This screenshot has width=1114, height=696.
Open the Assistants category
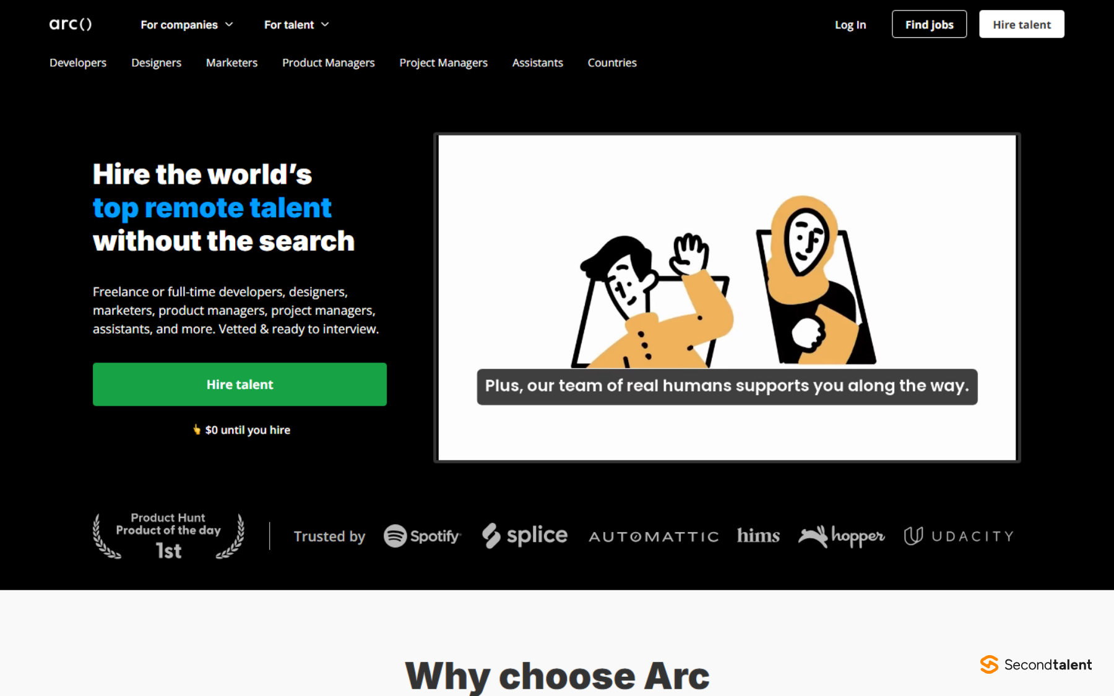(x=538, y=62)
